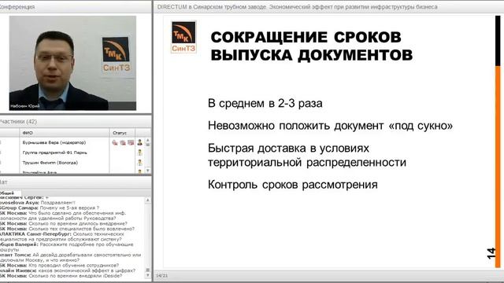Click the 14/21 slide counter

[x=161, y=276]
